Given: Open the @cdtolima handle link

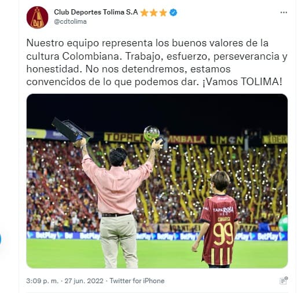Looking at the screenshot, I should click(70, 21).
